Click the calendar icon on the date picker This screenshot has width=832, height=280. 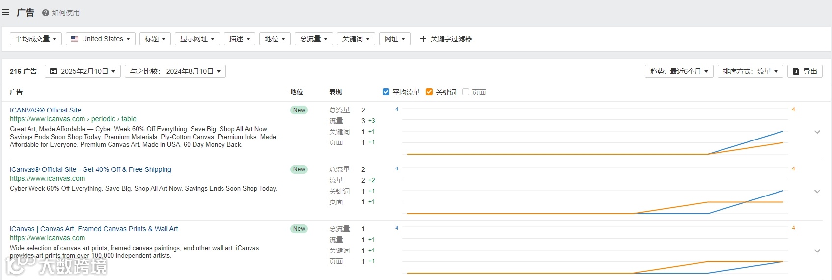[x=54, y=71]
